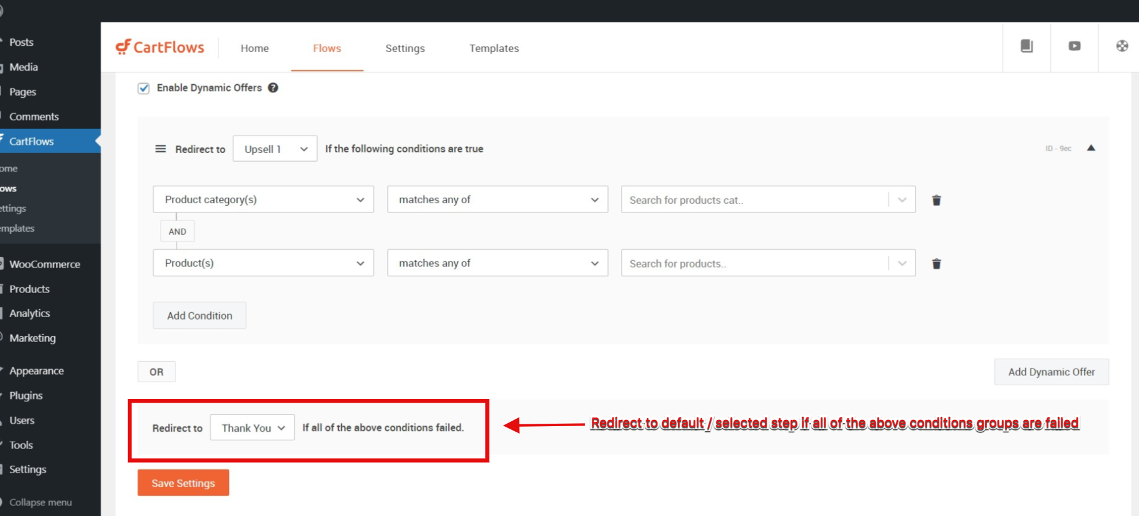Click the Save Settings button
Screen dimensions: 1139x516
pos(183,483)
